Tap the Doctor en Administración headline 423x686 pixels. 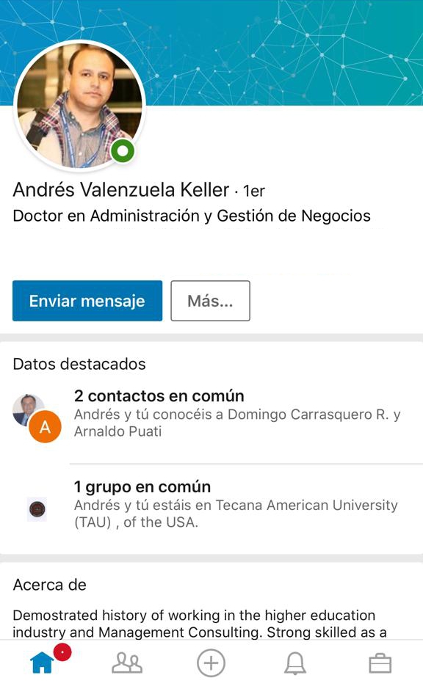(192, 216)
